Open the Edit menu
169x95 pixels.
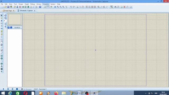click(6, 4)
